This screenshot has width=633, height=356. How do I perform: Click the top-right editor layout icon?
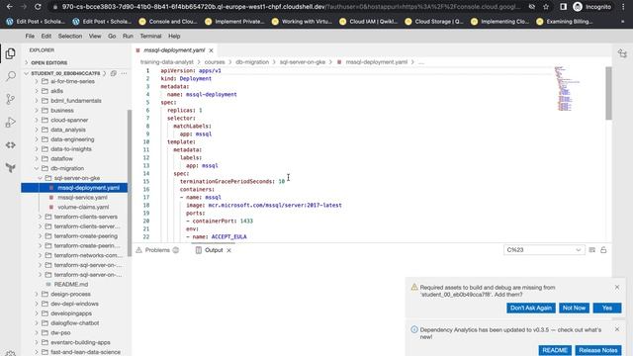click(622, 53)
